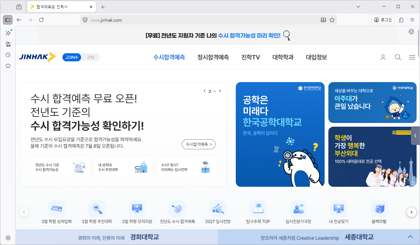420x245 pixels.
Task: Open the 내 전공찾기 icon
Action: tap(339, 209)
